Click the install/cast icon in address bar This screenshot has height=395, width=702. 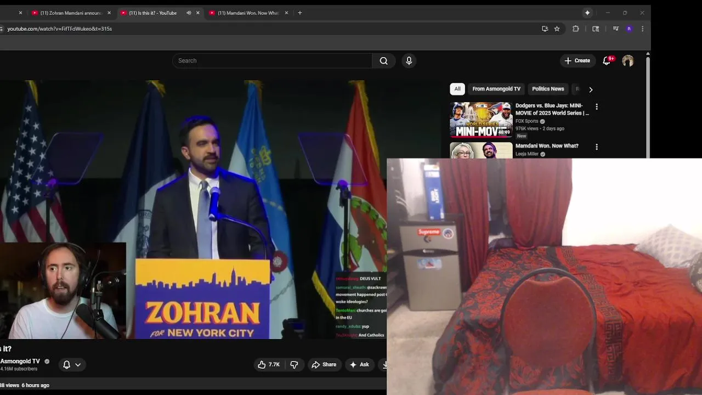click(x=545, y=29)
